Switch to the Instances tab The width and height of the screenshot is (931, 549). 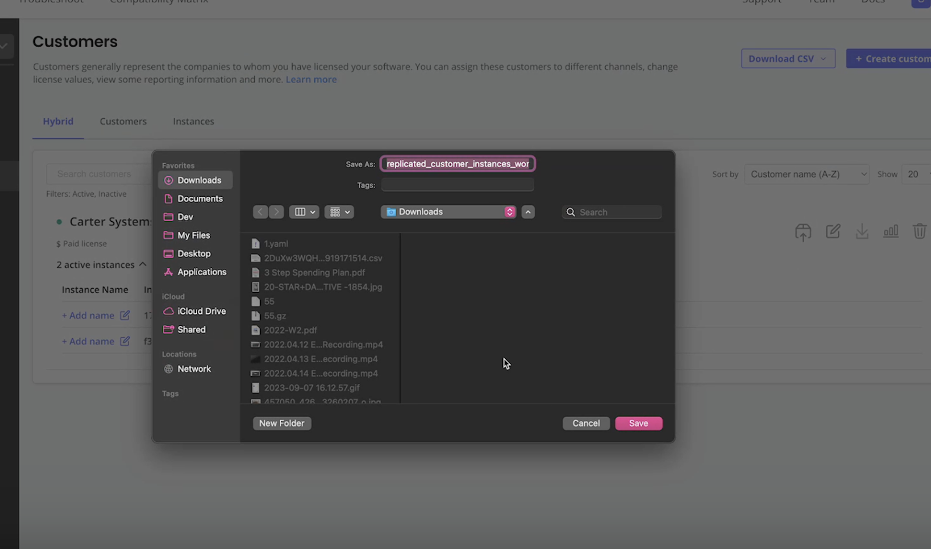point(193,121)
